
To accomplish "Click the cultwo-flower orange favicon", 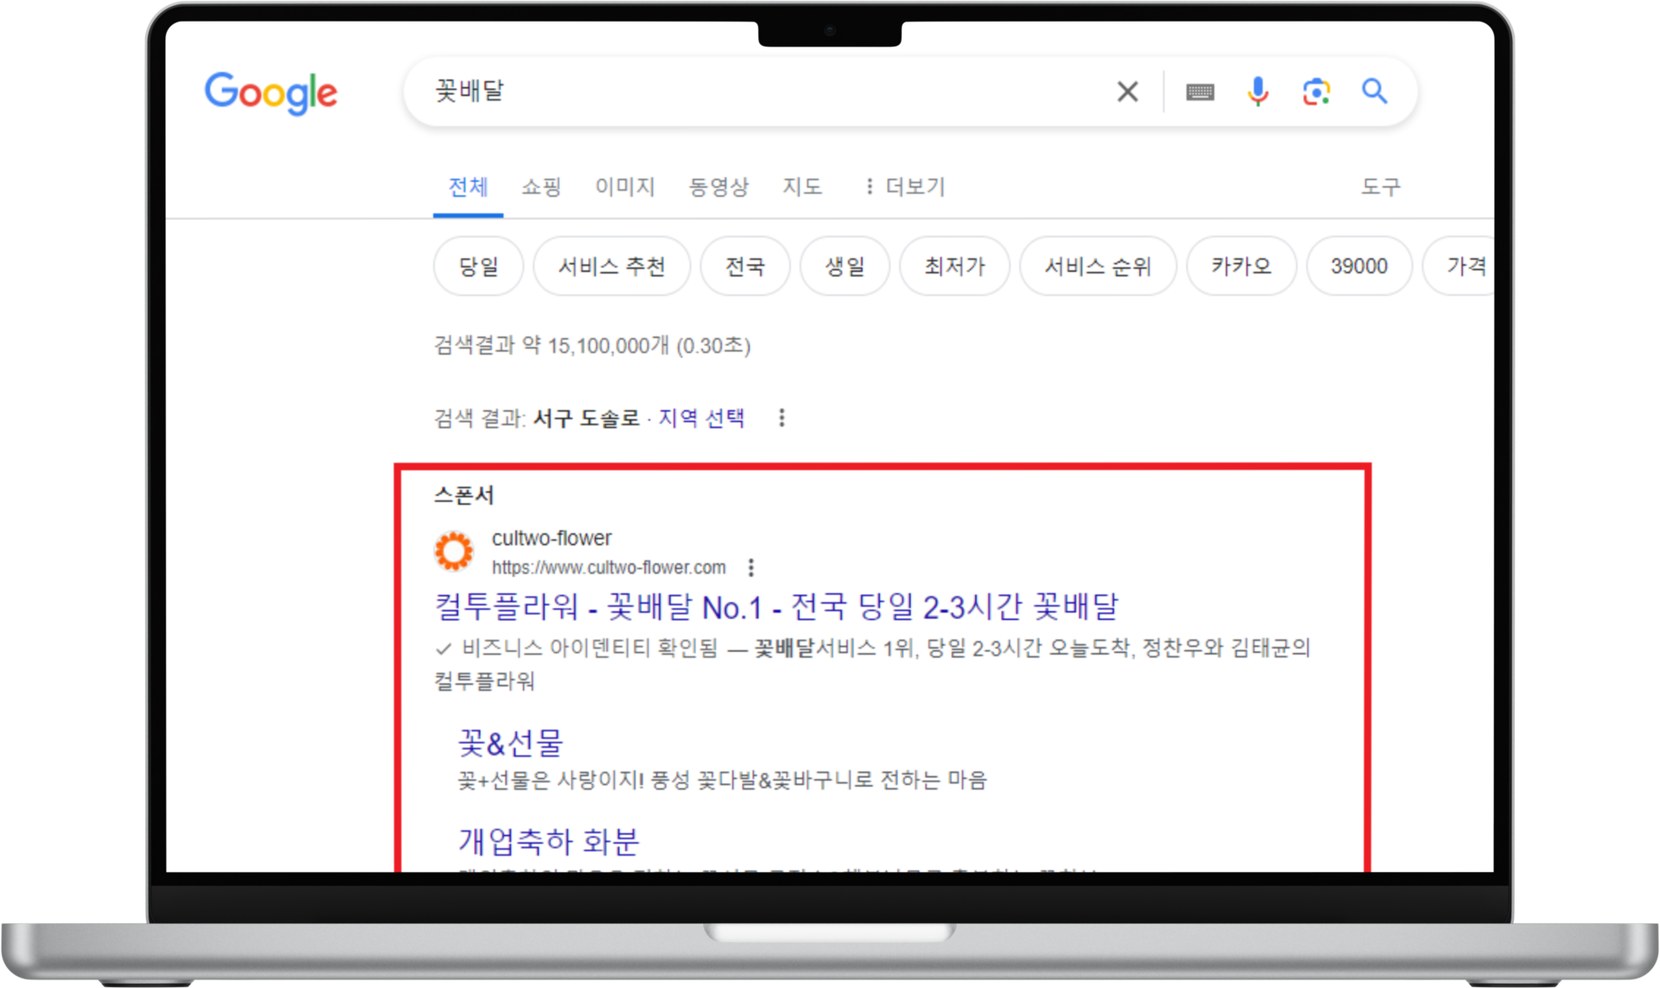I will coord(454,551).
